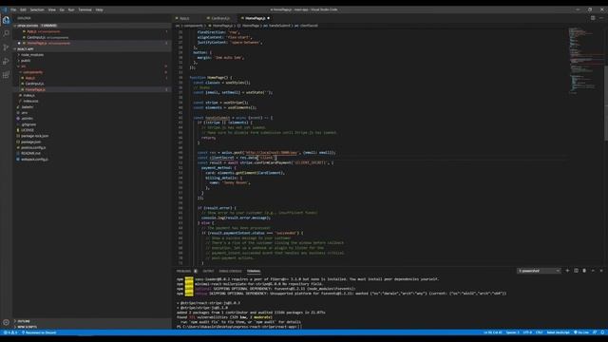Kill terminal with trash icon
The width and height of the screenshot is (608, 342).
584,271
